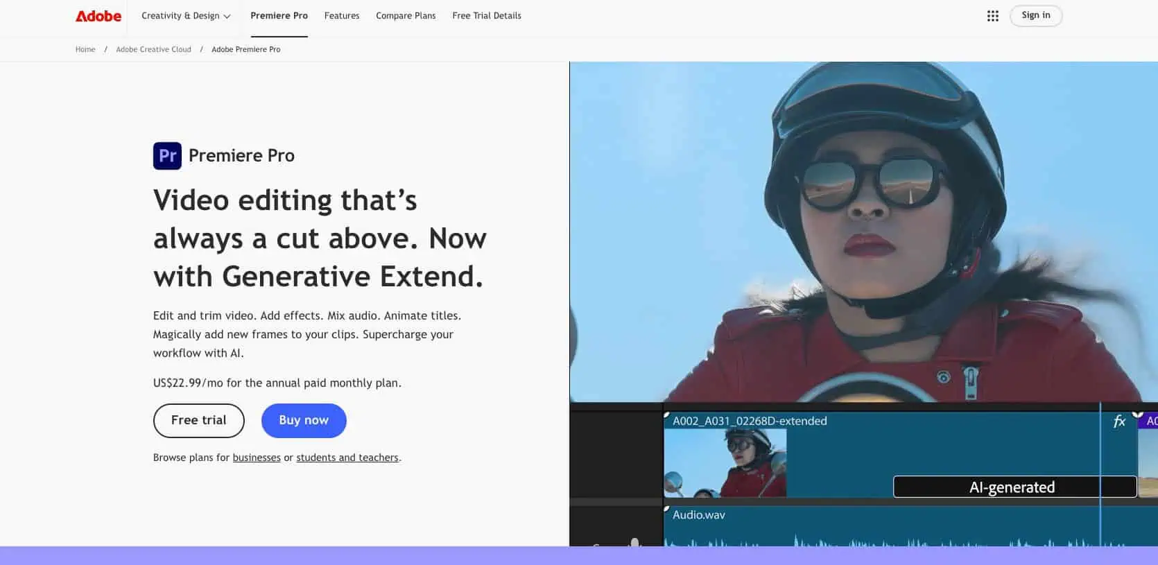This screenshot has width=1158, height=565.
Task: Open Free Trial Details
Action: tap(487, 16)
